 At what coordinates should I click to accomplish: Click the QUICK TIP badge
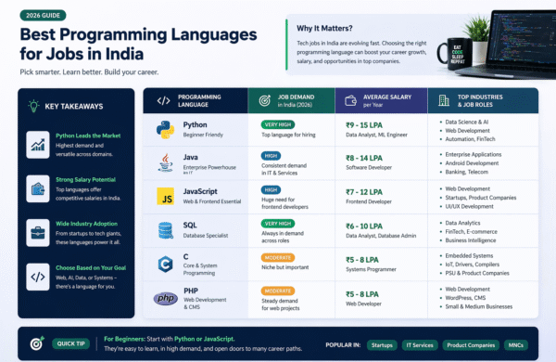coord(71,343)
